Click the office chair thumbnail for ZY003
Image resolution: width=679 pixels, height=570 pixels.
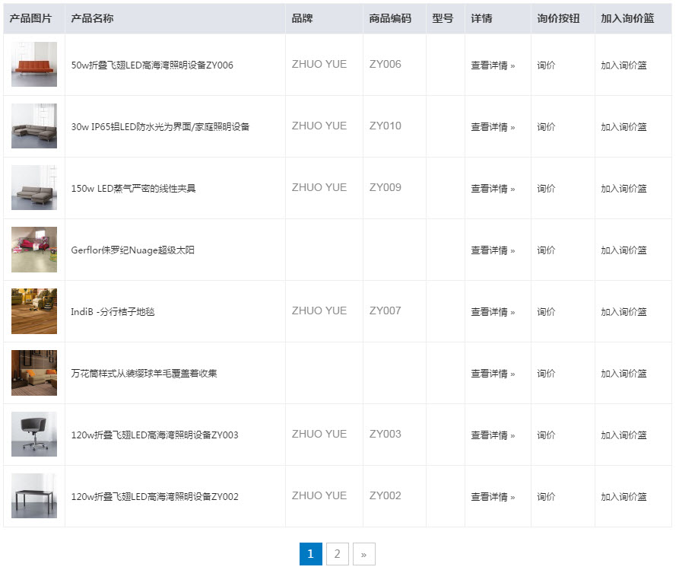pyautogui.click(x=33, y=435)
